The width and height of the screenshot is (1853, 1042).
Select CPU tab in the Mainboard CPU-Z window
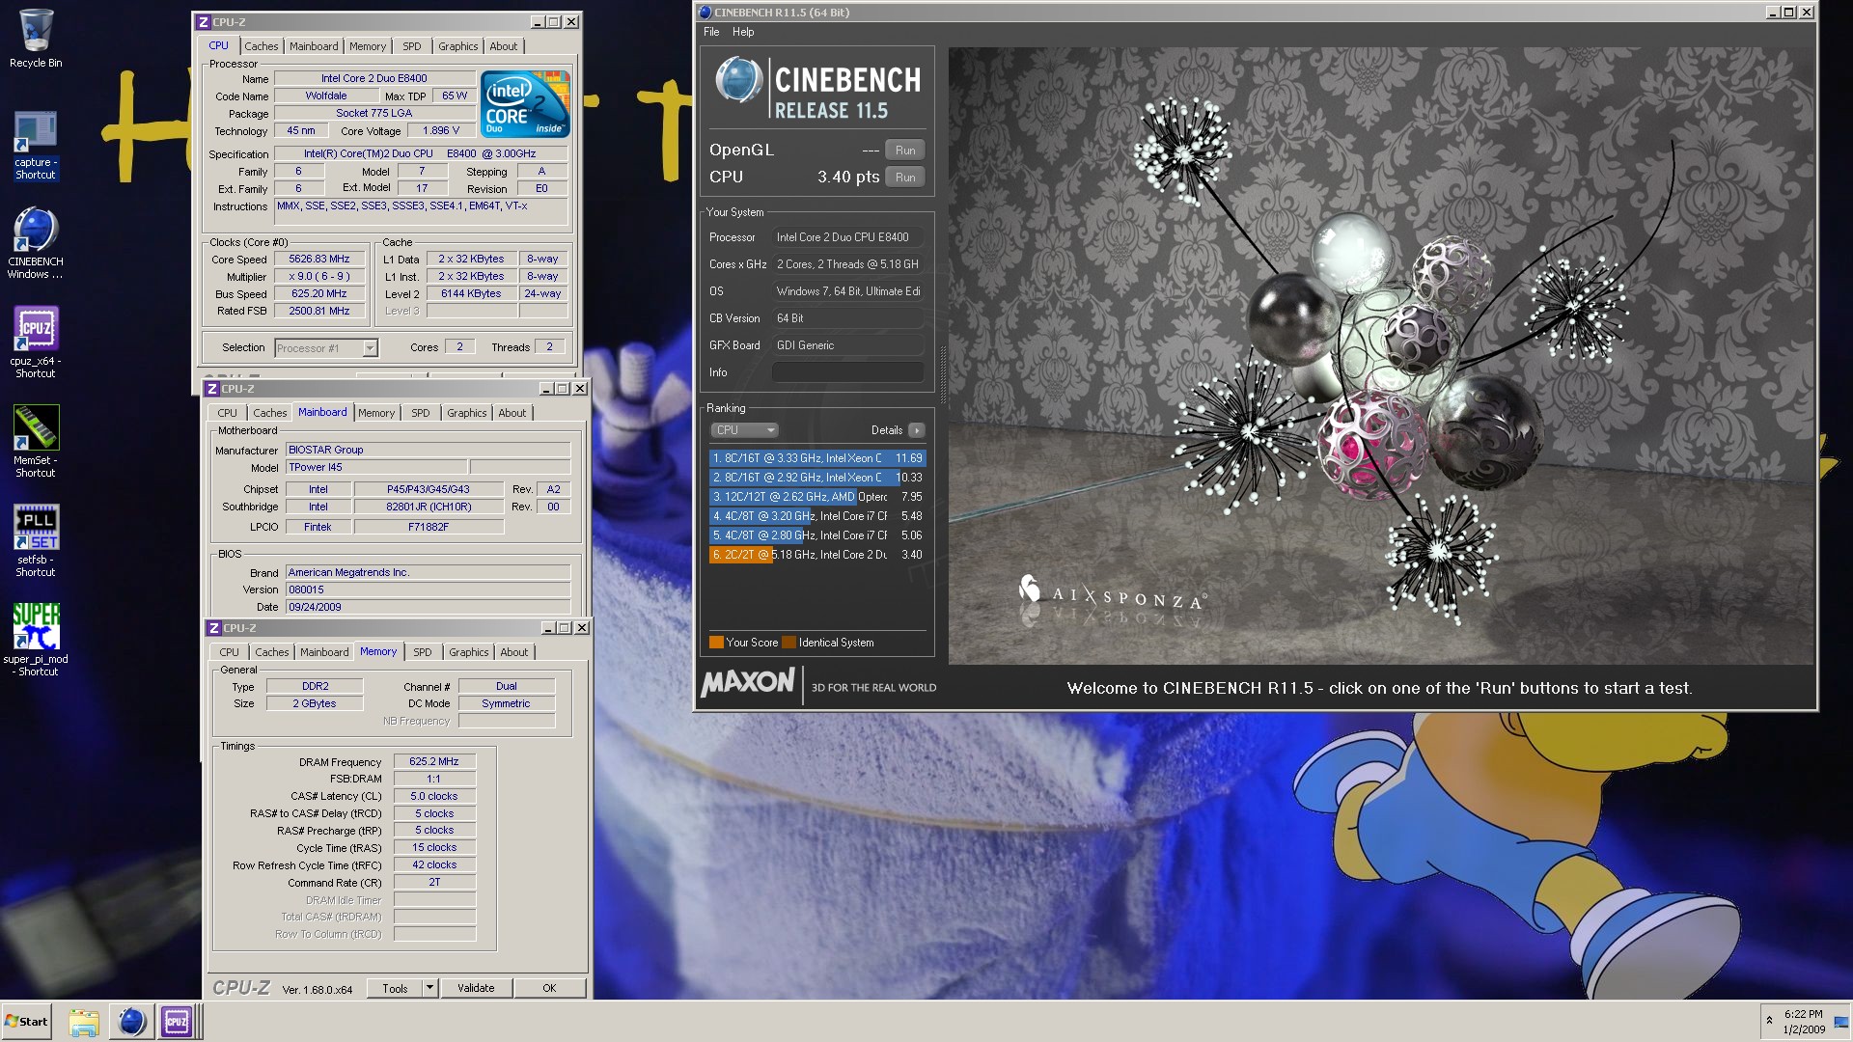tap(228, 413)
